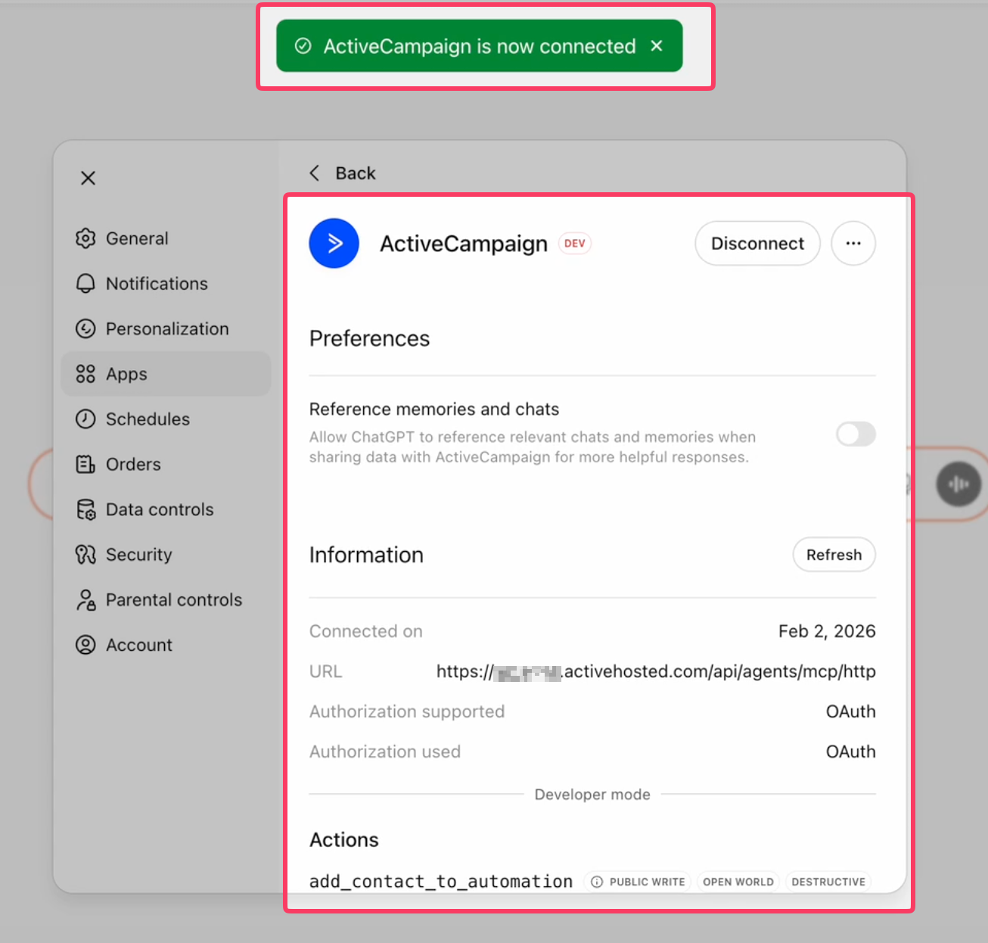Screen dimensions: 988x943
Task: Click the back chevron arrow
Action: point(315,173)
